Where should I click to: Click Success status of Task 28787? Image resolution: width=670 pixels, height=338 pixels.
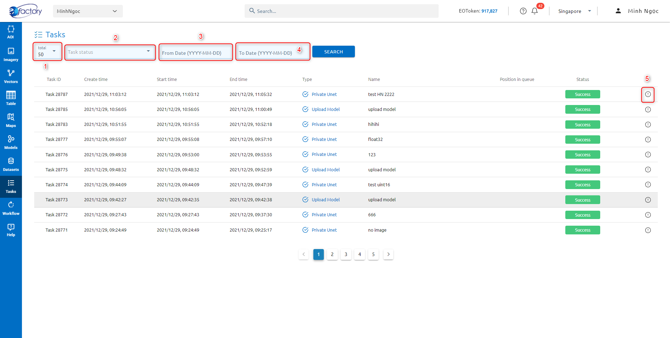pyautogui.click(x=583, y=94)
